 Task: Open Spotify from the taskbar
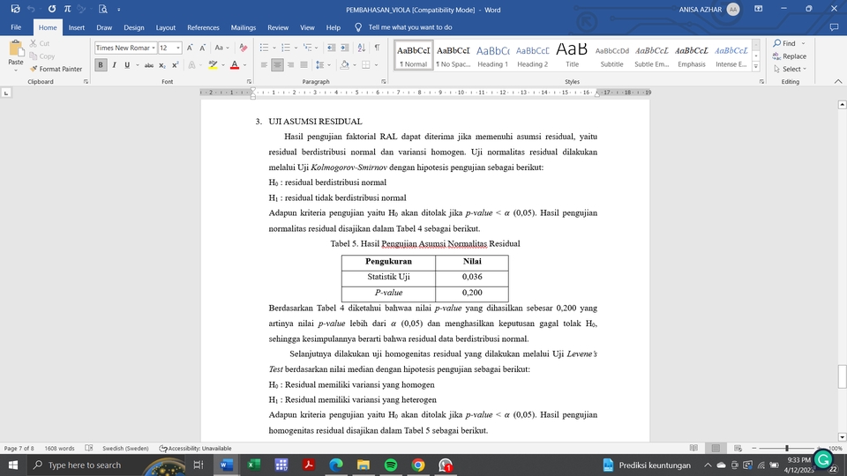tap(391, 465)
